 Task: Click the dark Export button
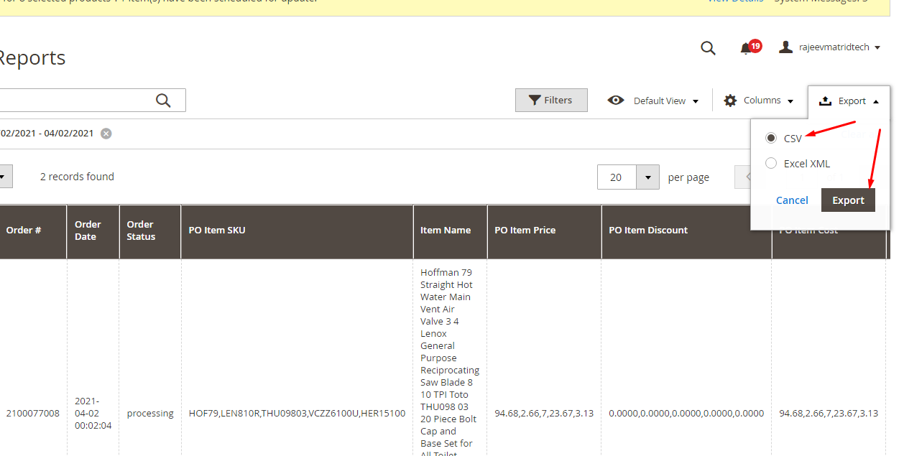click(x=848, y=200)
